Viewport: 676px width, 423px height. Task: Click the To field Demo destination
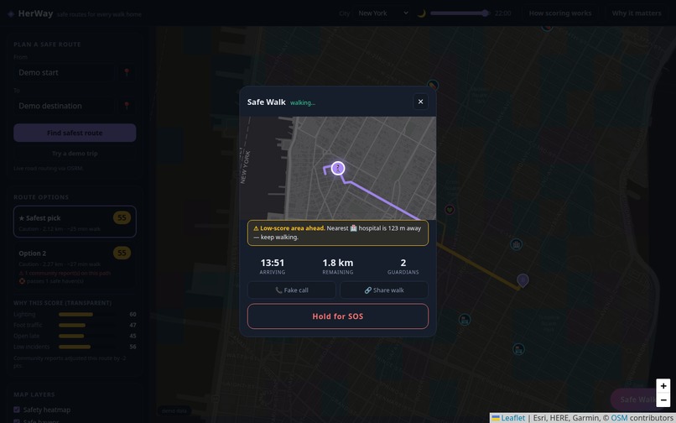pos(65,106)
